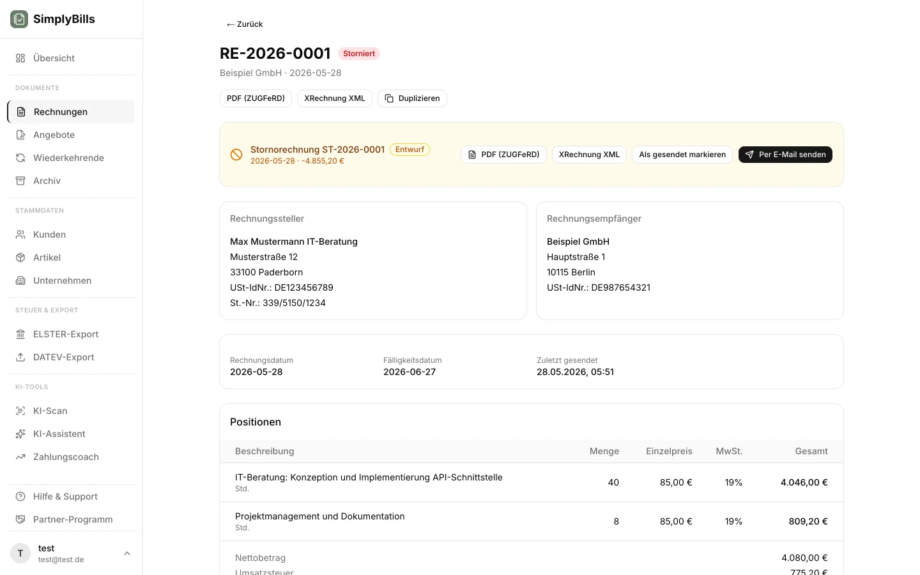920x575 pixels.
Task: Download invoice PDF (ZUGFeRD) below title
Action: [256, 98]
